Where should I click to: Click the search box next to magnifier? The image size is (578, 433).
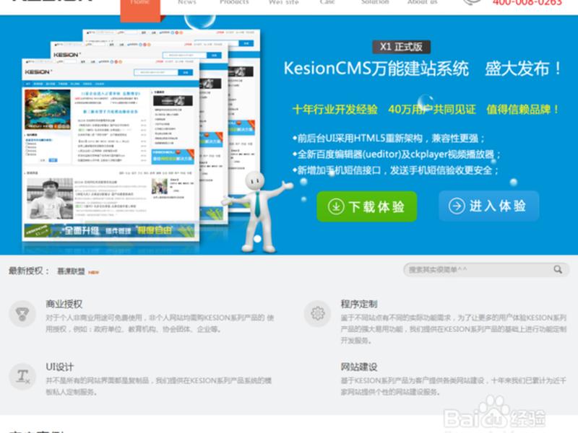pos(478,270)
